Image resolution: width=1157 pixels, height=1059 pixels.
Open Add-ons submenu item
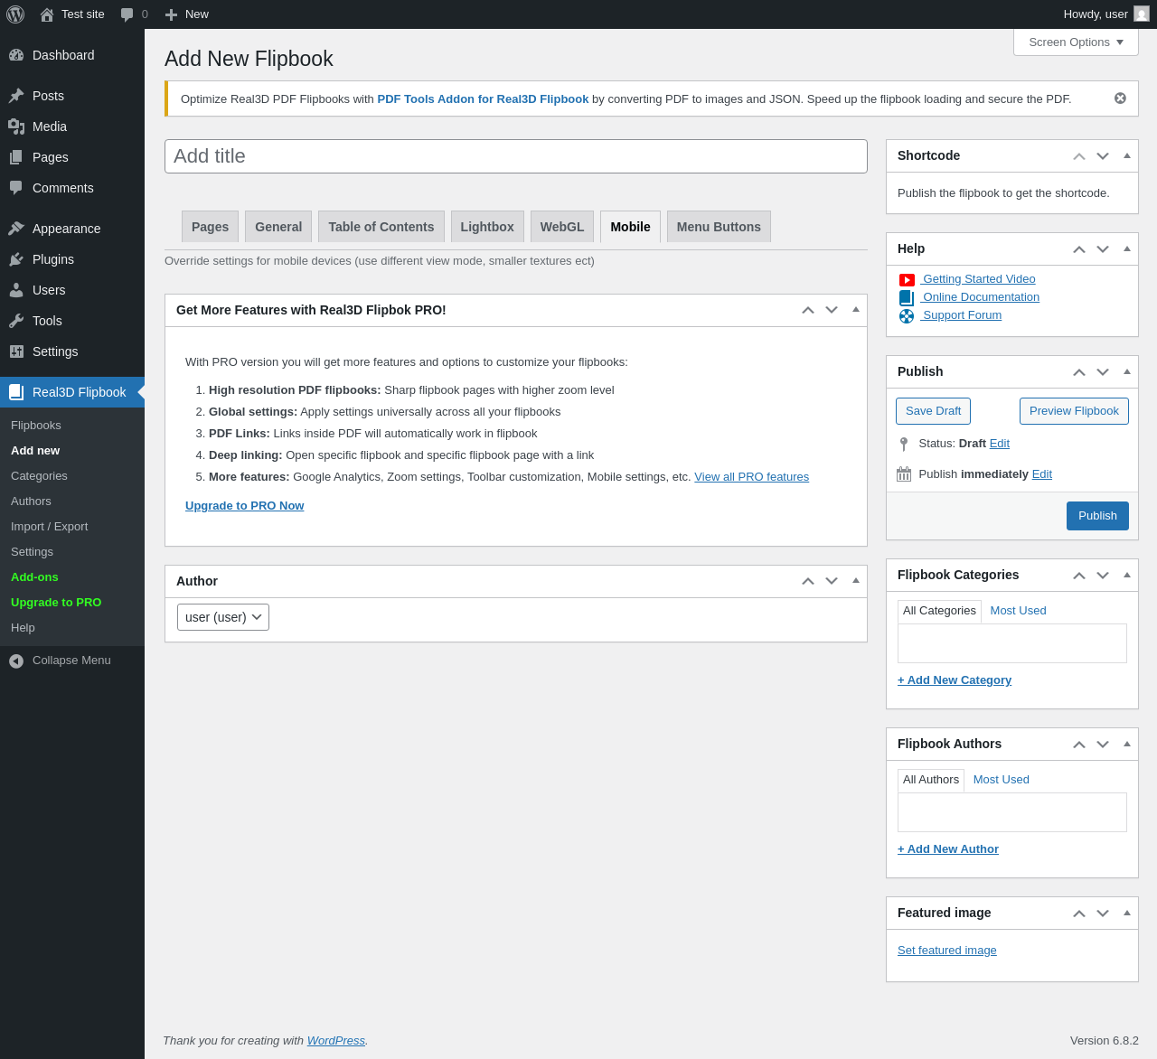click(72, 577)
